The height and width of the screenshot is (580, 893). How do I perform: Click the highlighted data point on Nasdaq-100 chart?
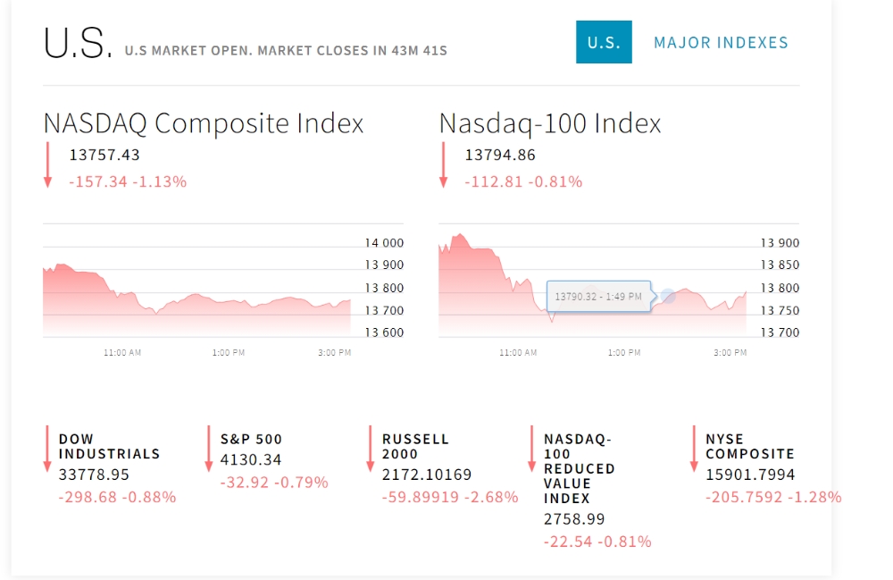point(667,296)
